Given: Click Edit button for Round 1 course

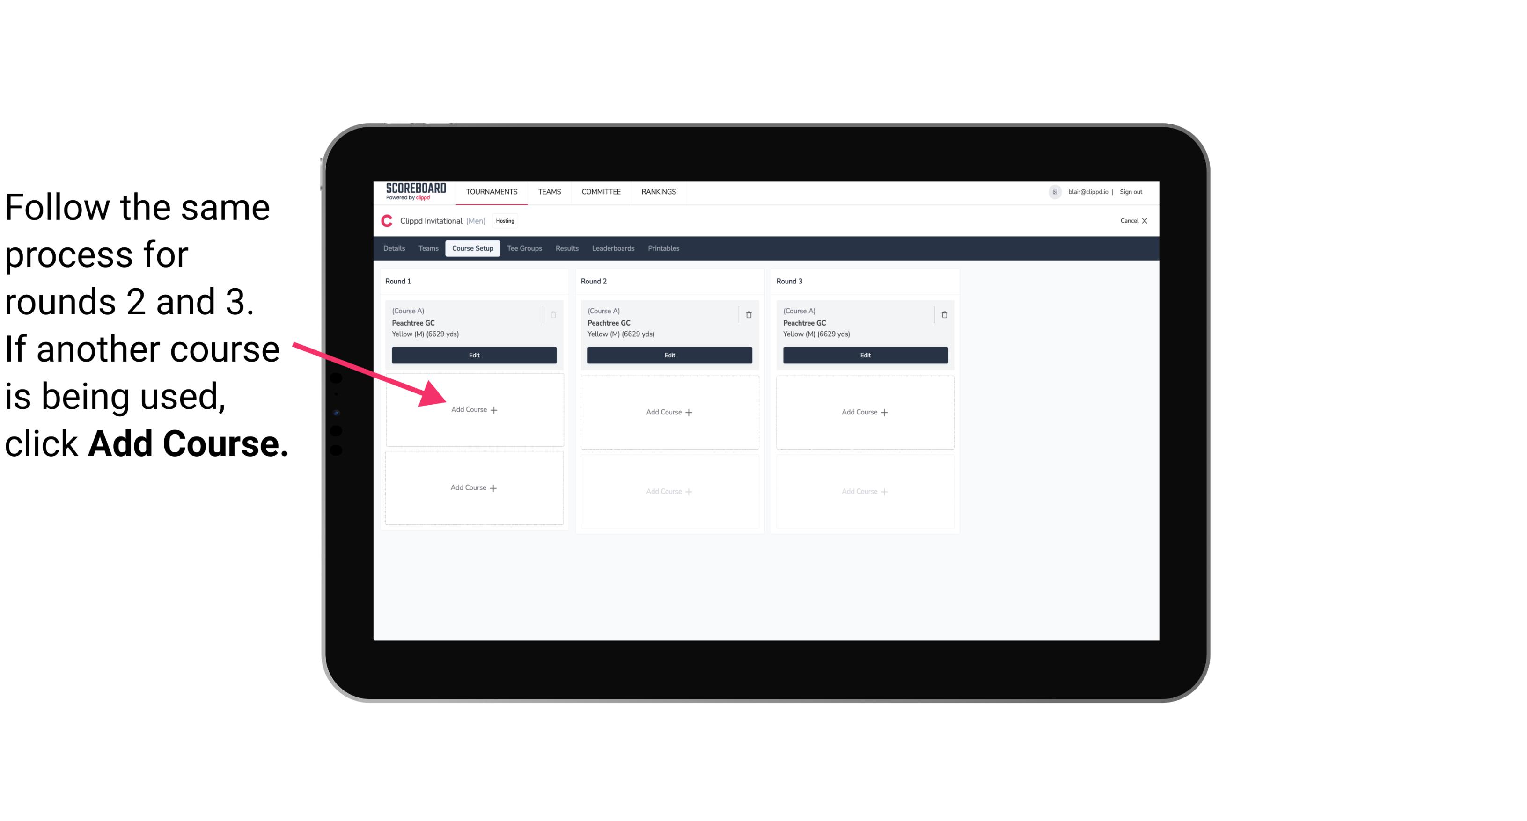Looking at the screenshot, I should pos(474,355).
